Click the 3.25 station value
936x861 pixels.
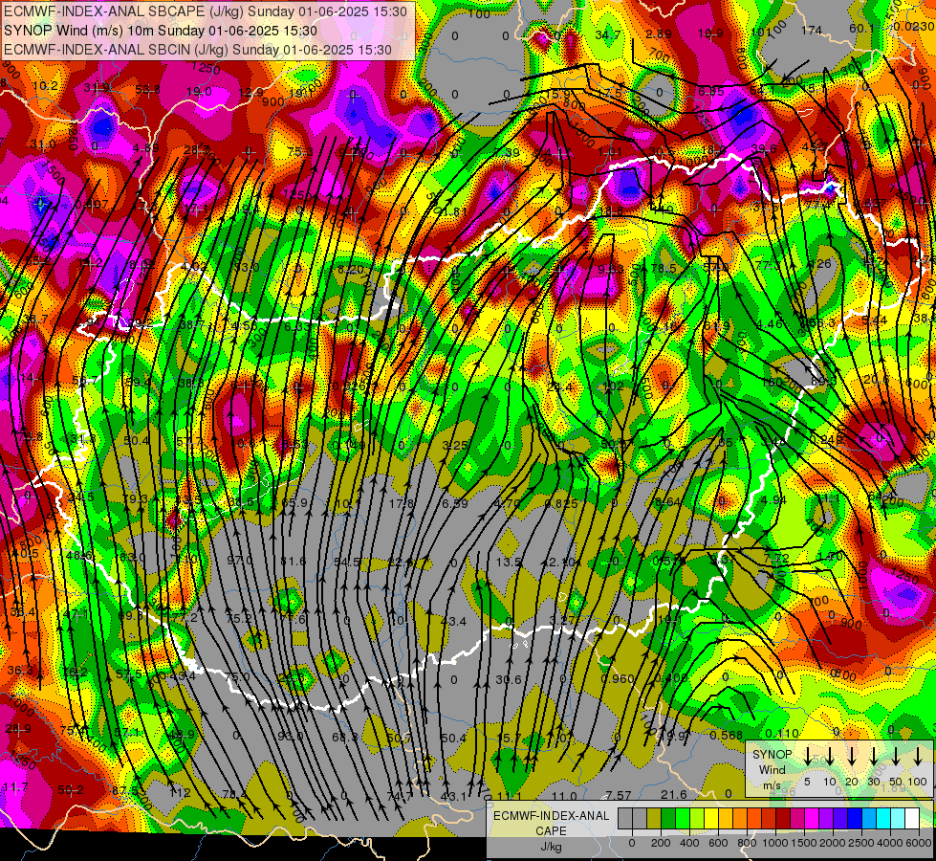(x=455, y=445)
